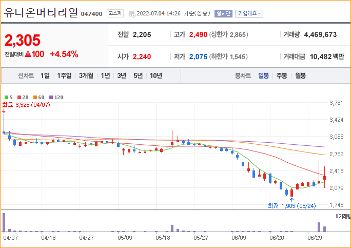Image resolution: width=351 pixels, height=248 pixels.
Task: Click the 2,416 price axis label
Action: 337,171
